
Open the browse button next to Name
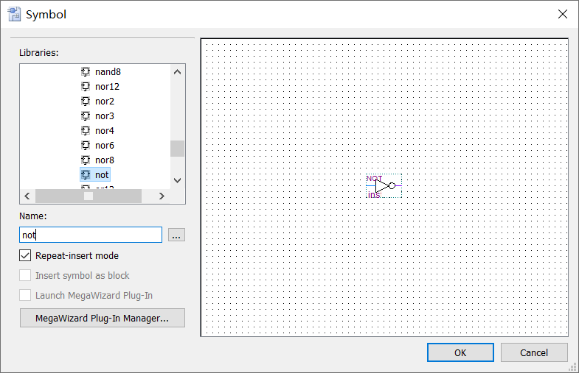(x=176, y=235)
